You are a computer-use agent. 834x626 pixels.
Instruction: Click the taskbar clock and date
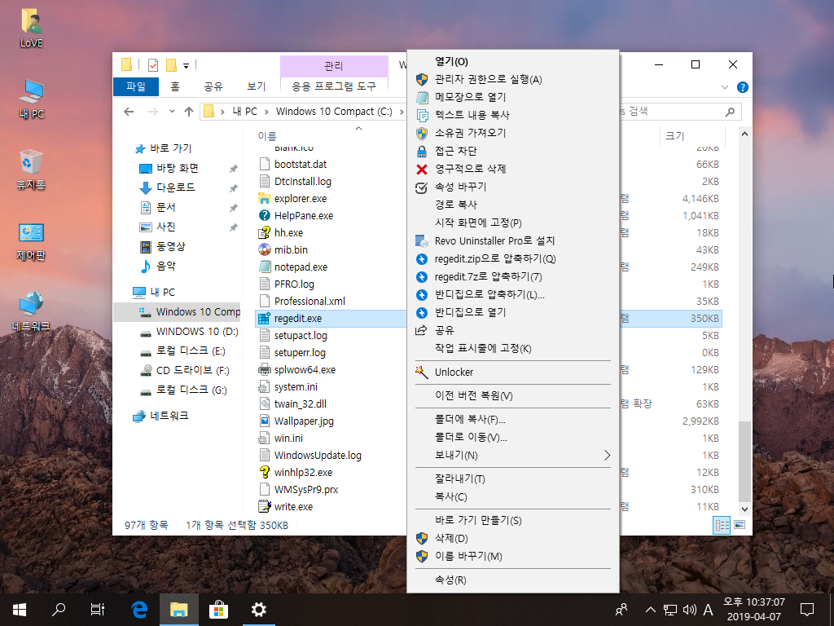[x=753, y=610]
